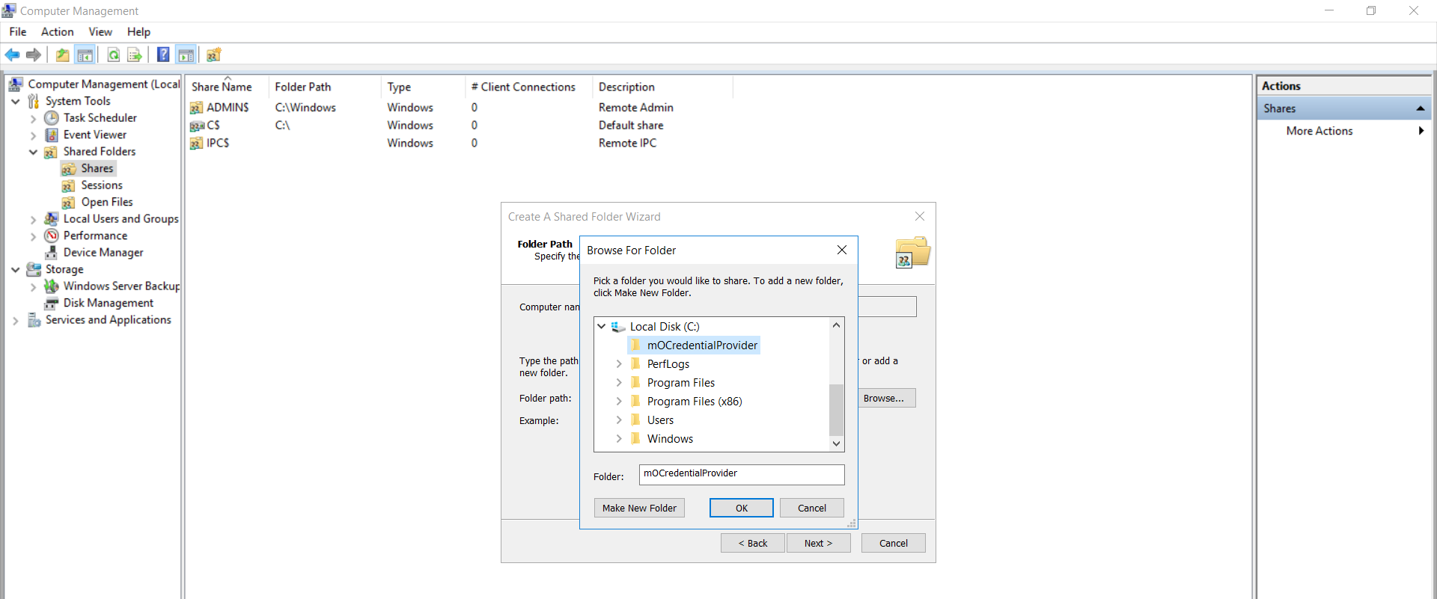This screenshot has height=599, width=1437.
Task: Close the Browse For Folder dialog
Action: [842, 250]
